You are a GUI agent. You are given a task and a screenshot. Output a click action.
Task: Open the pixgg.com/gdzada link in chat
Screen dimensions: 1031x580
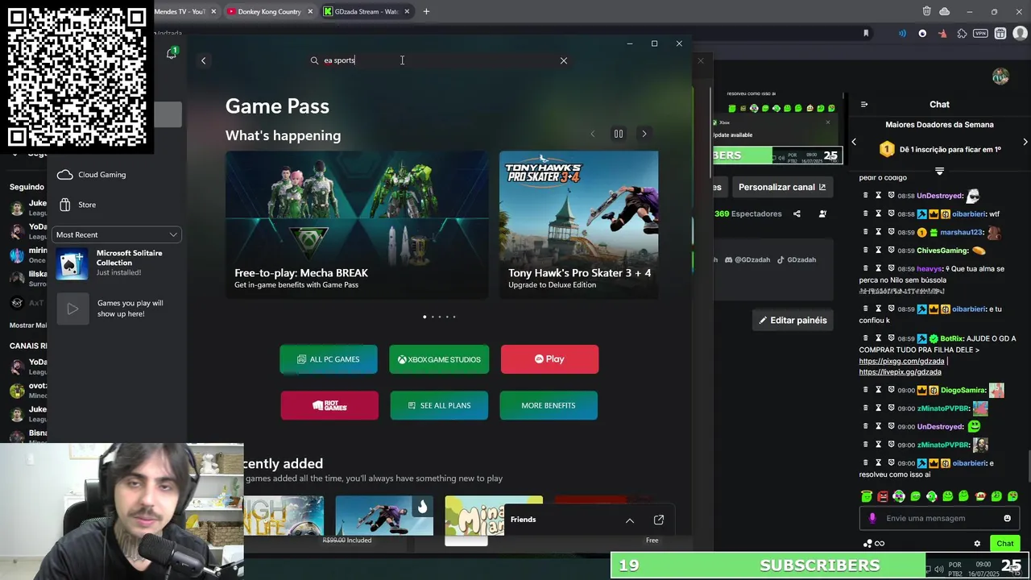(x=901, y=361)
